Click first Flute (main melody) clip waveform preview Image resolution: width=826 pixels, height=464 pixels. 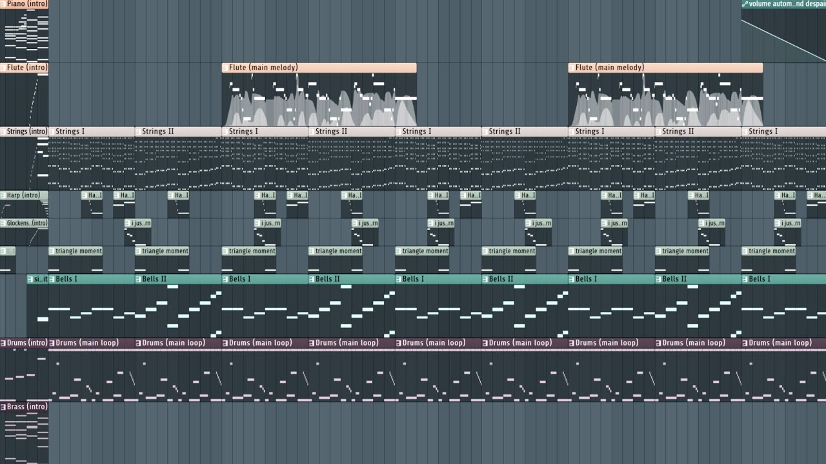click(x=319, y=99)
